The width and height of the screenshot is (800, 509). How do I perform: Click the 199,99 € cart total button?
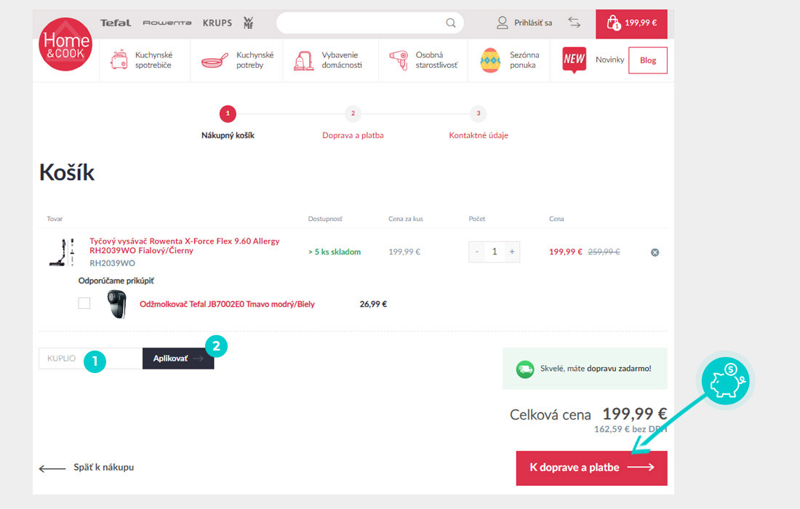(x=631, y=23)
